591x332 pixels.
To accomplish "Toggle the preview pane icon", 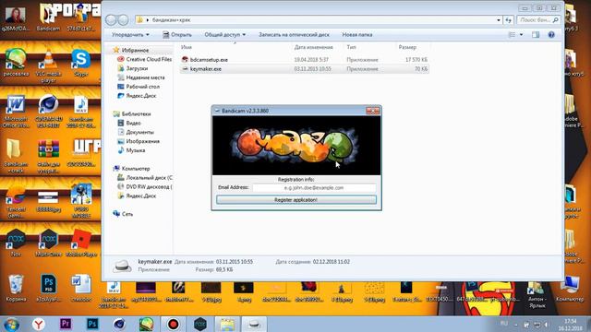I will [x=536, y=35].
